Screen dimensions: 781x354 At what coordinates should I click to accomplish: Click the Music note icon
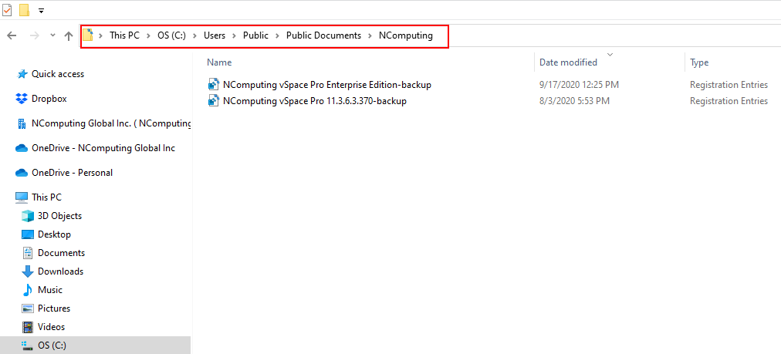[28, 290]
